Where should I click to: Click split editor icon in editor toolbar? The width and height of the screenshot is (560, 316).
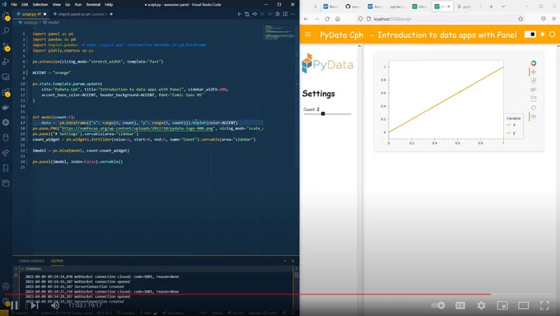point(285,14)
